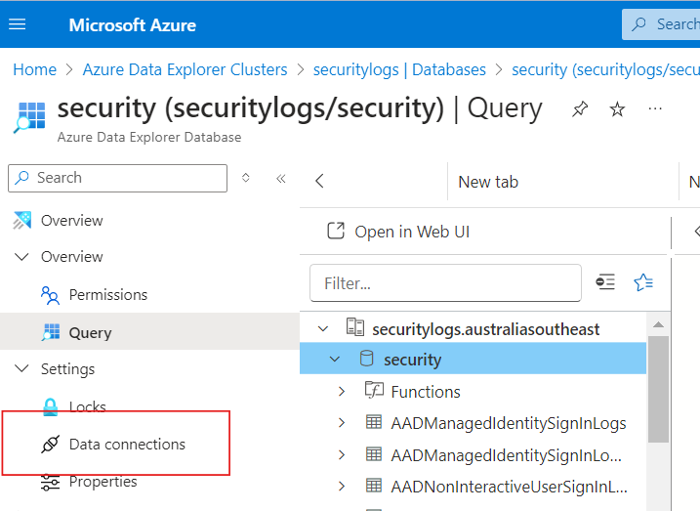Collapse the Settings group chevron
Image resolution: width=700 pixels, height=511 pixels.
[21, 369]
